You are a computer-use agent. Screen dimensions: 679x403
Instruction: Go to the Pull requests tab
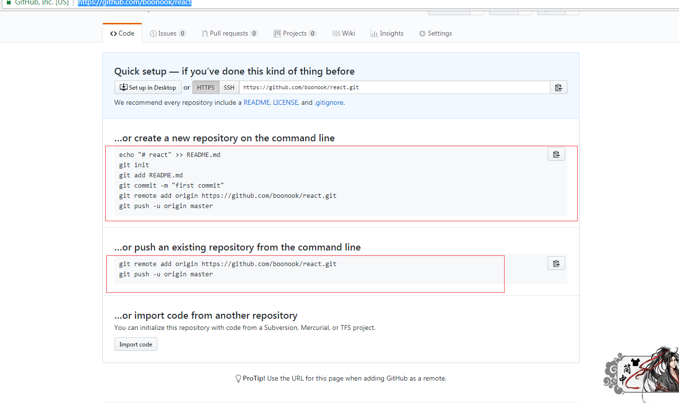coord(229,34)
